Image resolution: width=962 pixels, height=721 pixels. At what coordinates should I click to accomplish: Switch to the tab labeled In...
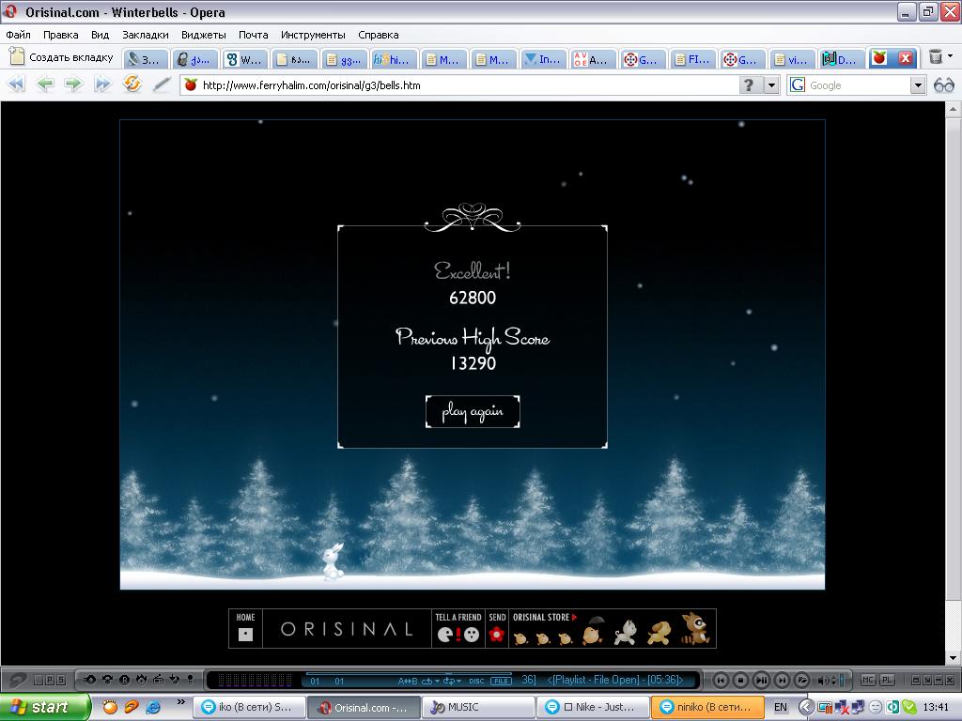[543, 59]
